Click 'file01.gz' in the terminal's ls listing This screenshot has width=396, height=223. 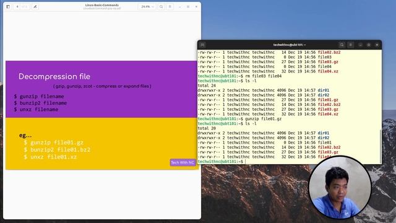[328, 100]
